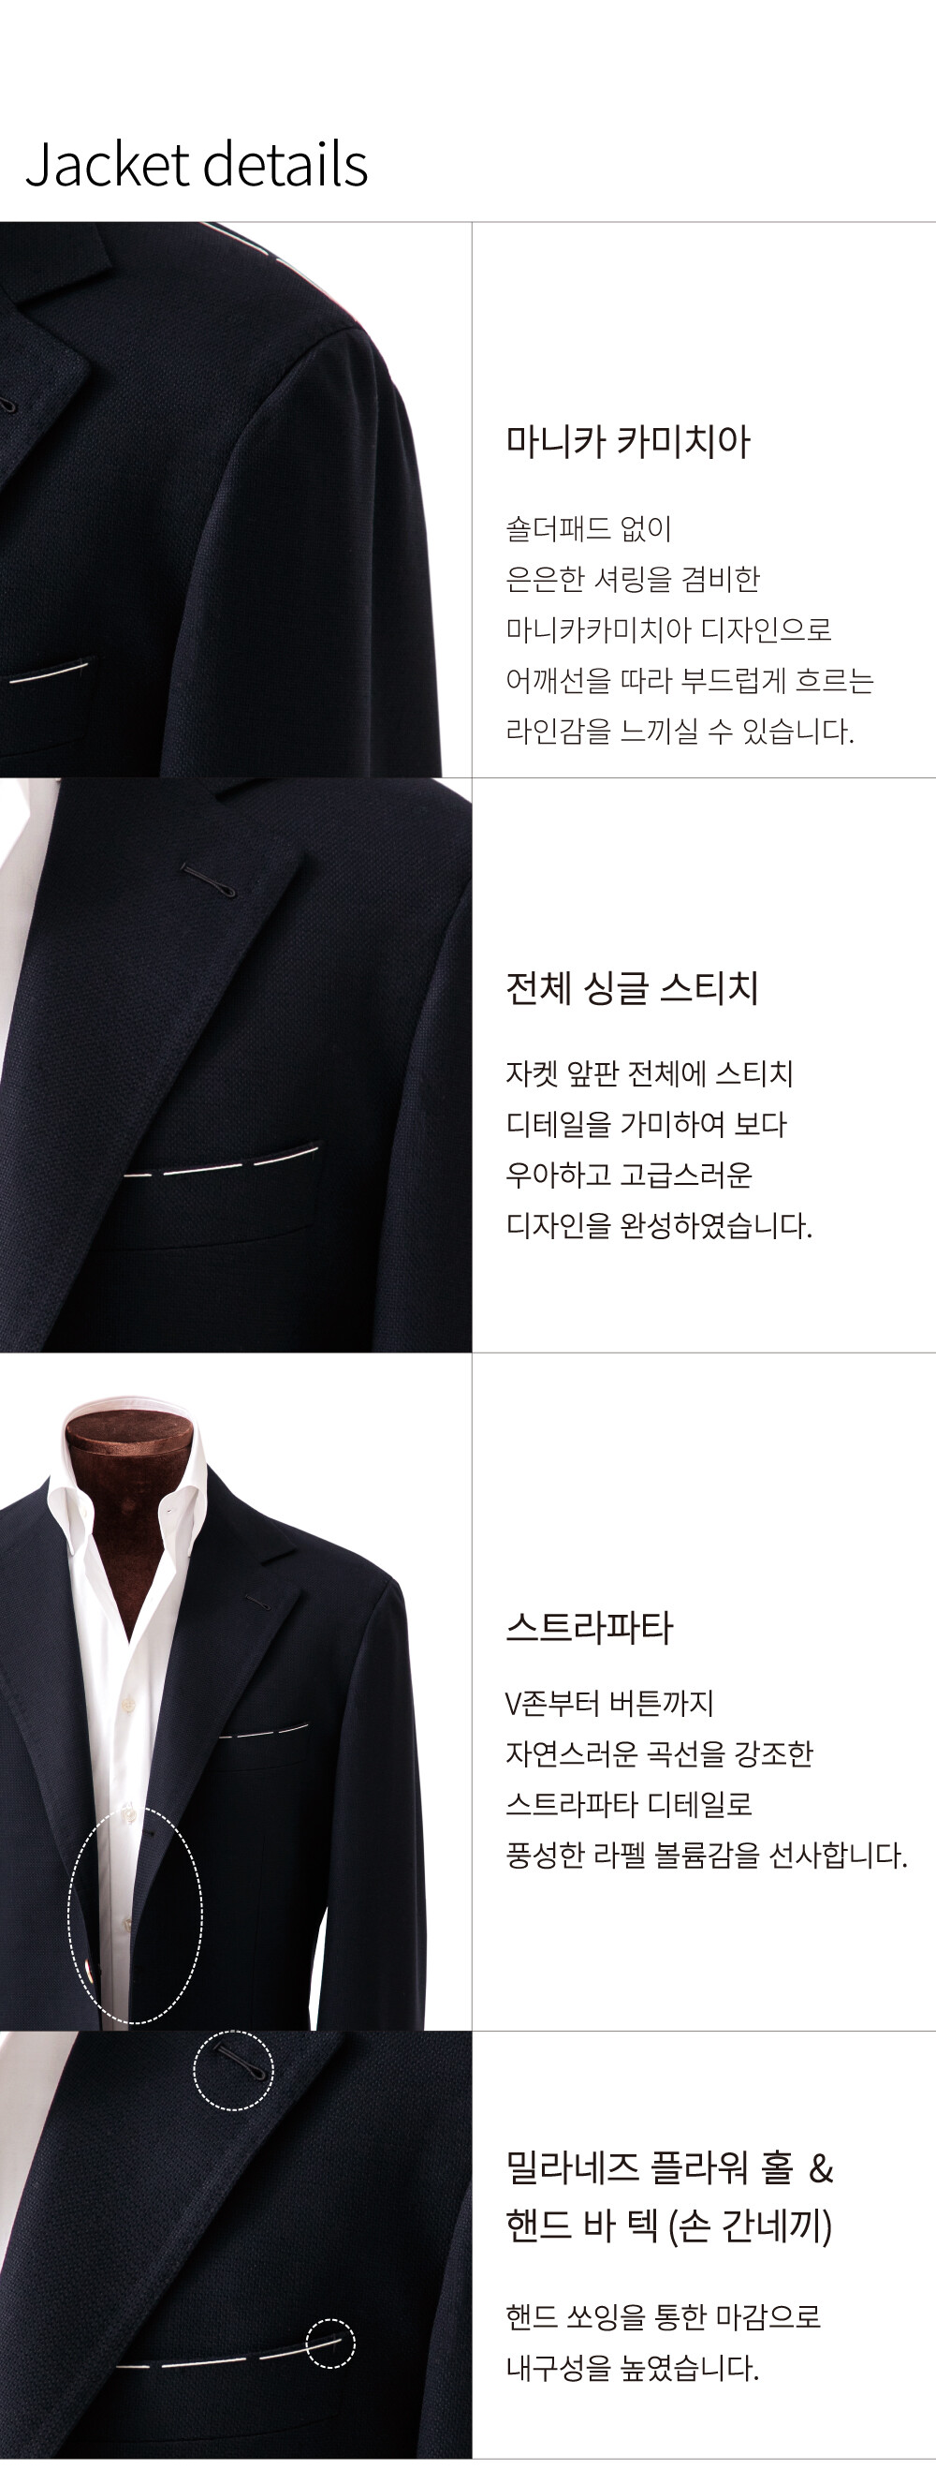
Task: Click the small dashed circle on pocket edge
Action: (330, 2344)
